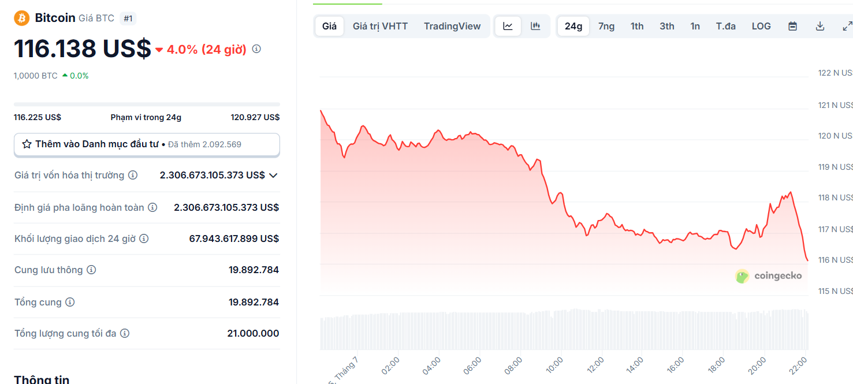This screenshot has height=384, width=853.
Task: Click max supply value 21.000.000
Action: point(253,333)
